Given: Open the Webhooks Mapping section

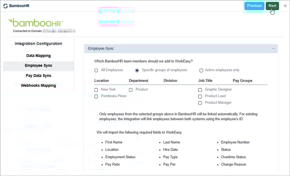Looking at the screenshot, I should pos(38,85).
